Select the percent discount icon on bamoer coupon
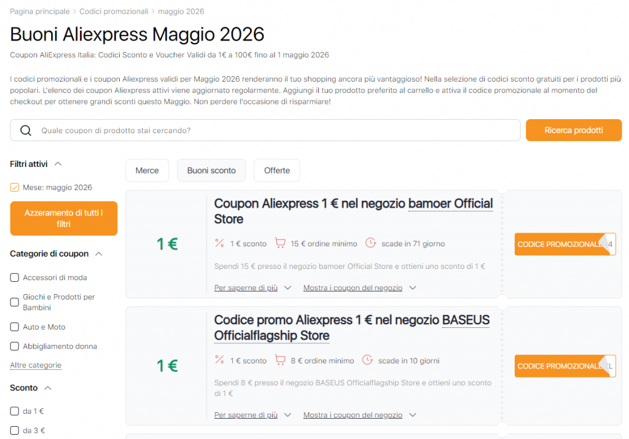 point(219,243)
